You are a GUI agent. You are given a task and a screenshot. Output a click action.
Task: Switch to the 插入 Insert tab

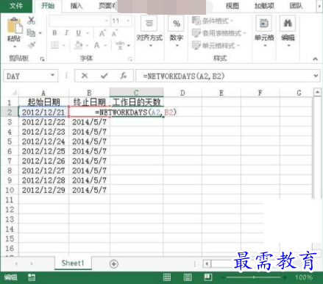tap(77, 6)
